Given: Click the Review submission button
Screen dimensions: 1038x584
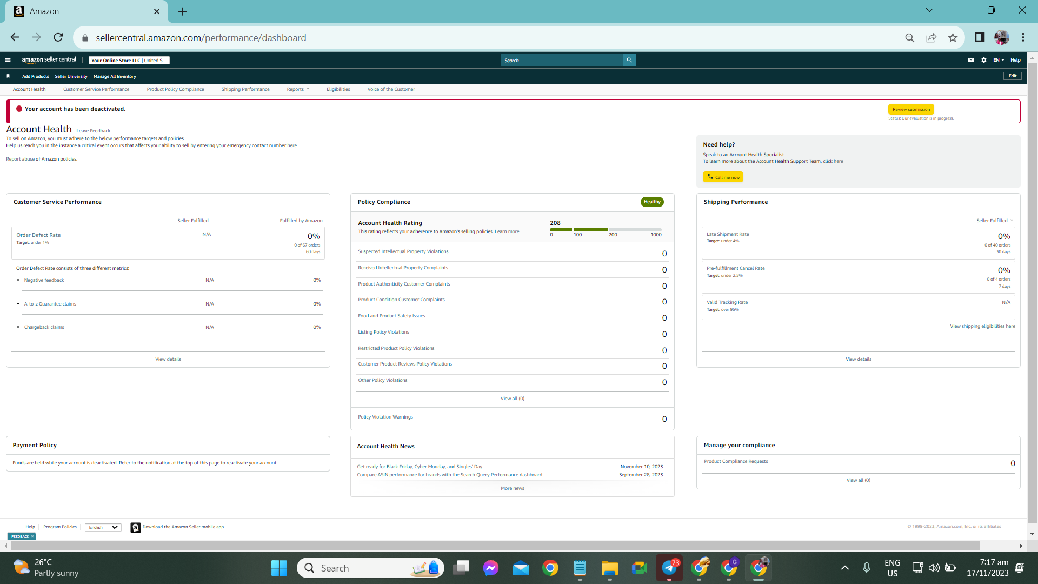Looking at the screenshot, I should pyautogui.click(x=911, y=109).
